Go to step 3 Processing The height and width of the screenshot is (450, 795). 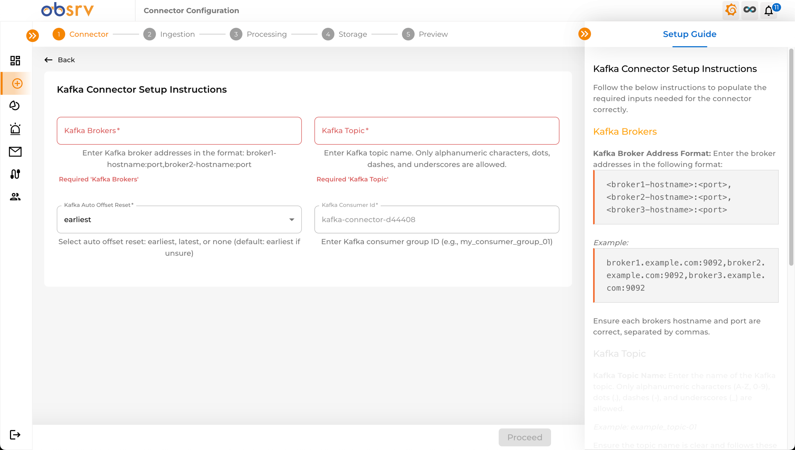click(258, 34)
